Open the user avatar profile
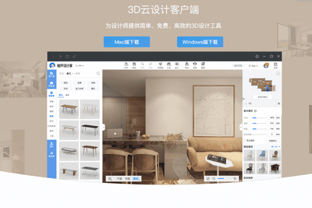 [266, 66]
